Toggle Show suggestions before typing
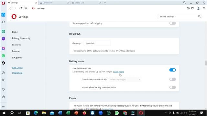Image resolution: width=207 pixels, height=116 pixels. (172, 23)
